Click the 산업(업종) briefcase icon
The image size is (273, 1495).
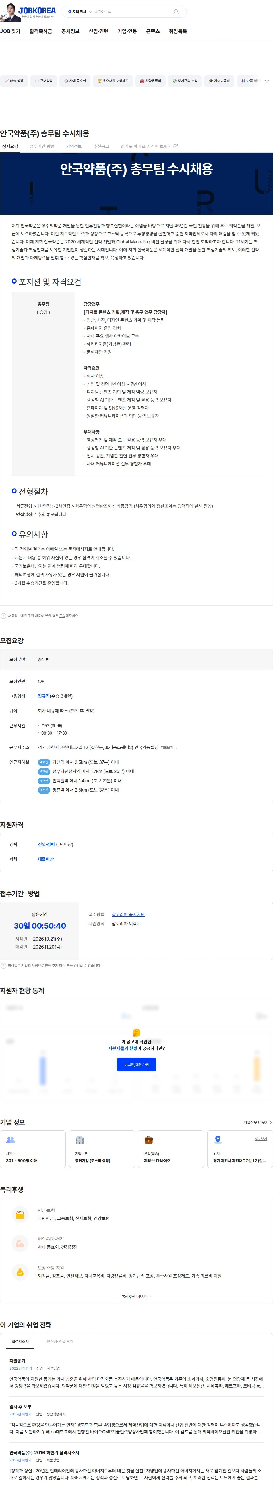[x=148, y=1140]
